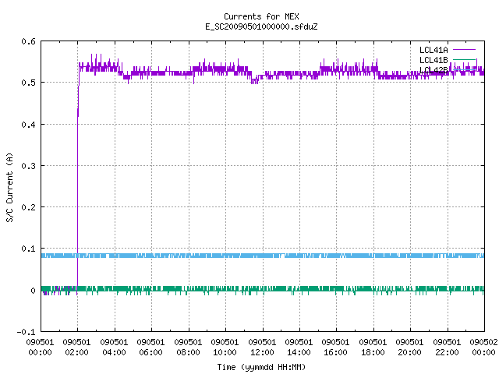Click the LCL42B legend label
The image size is (499, 374).
point(434,70)
